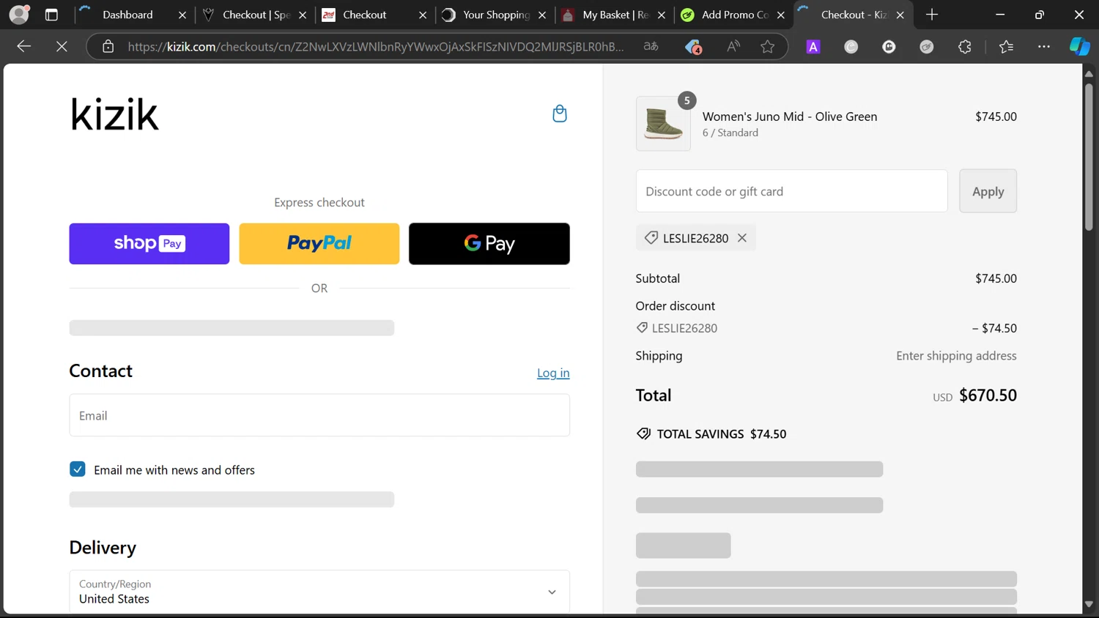Pay with Google Pay button
This screenshot has height=618, width=1099.
coord(489,244)
